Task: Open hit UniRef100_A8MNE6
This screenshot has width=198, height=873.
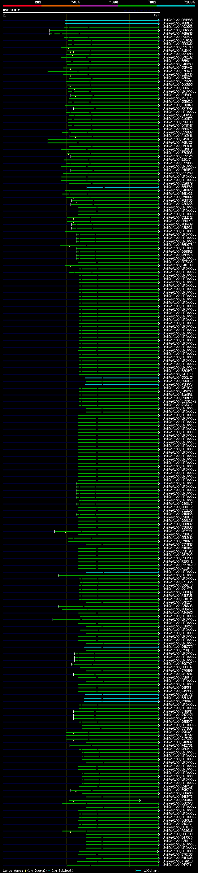Action: (178, 24)
